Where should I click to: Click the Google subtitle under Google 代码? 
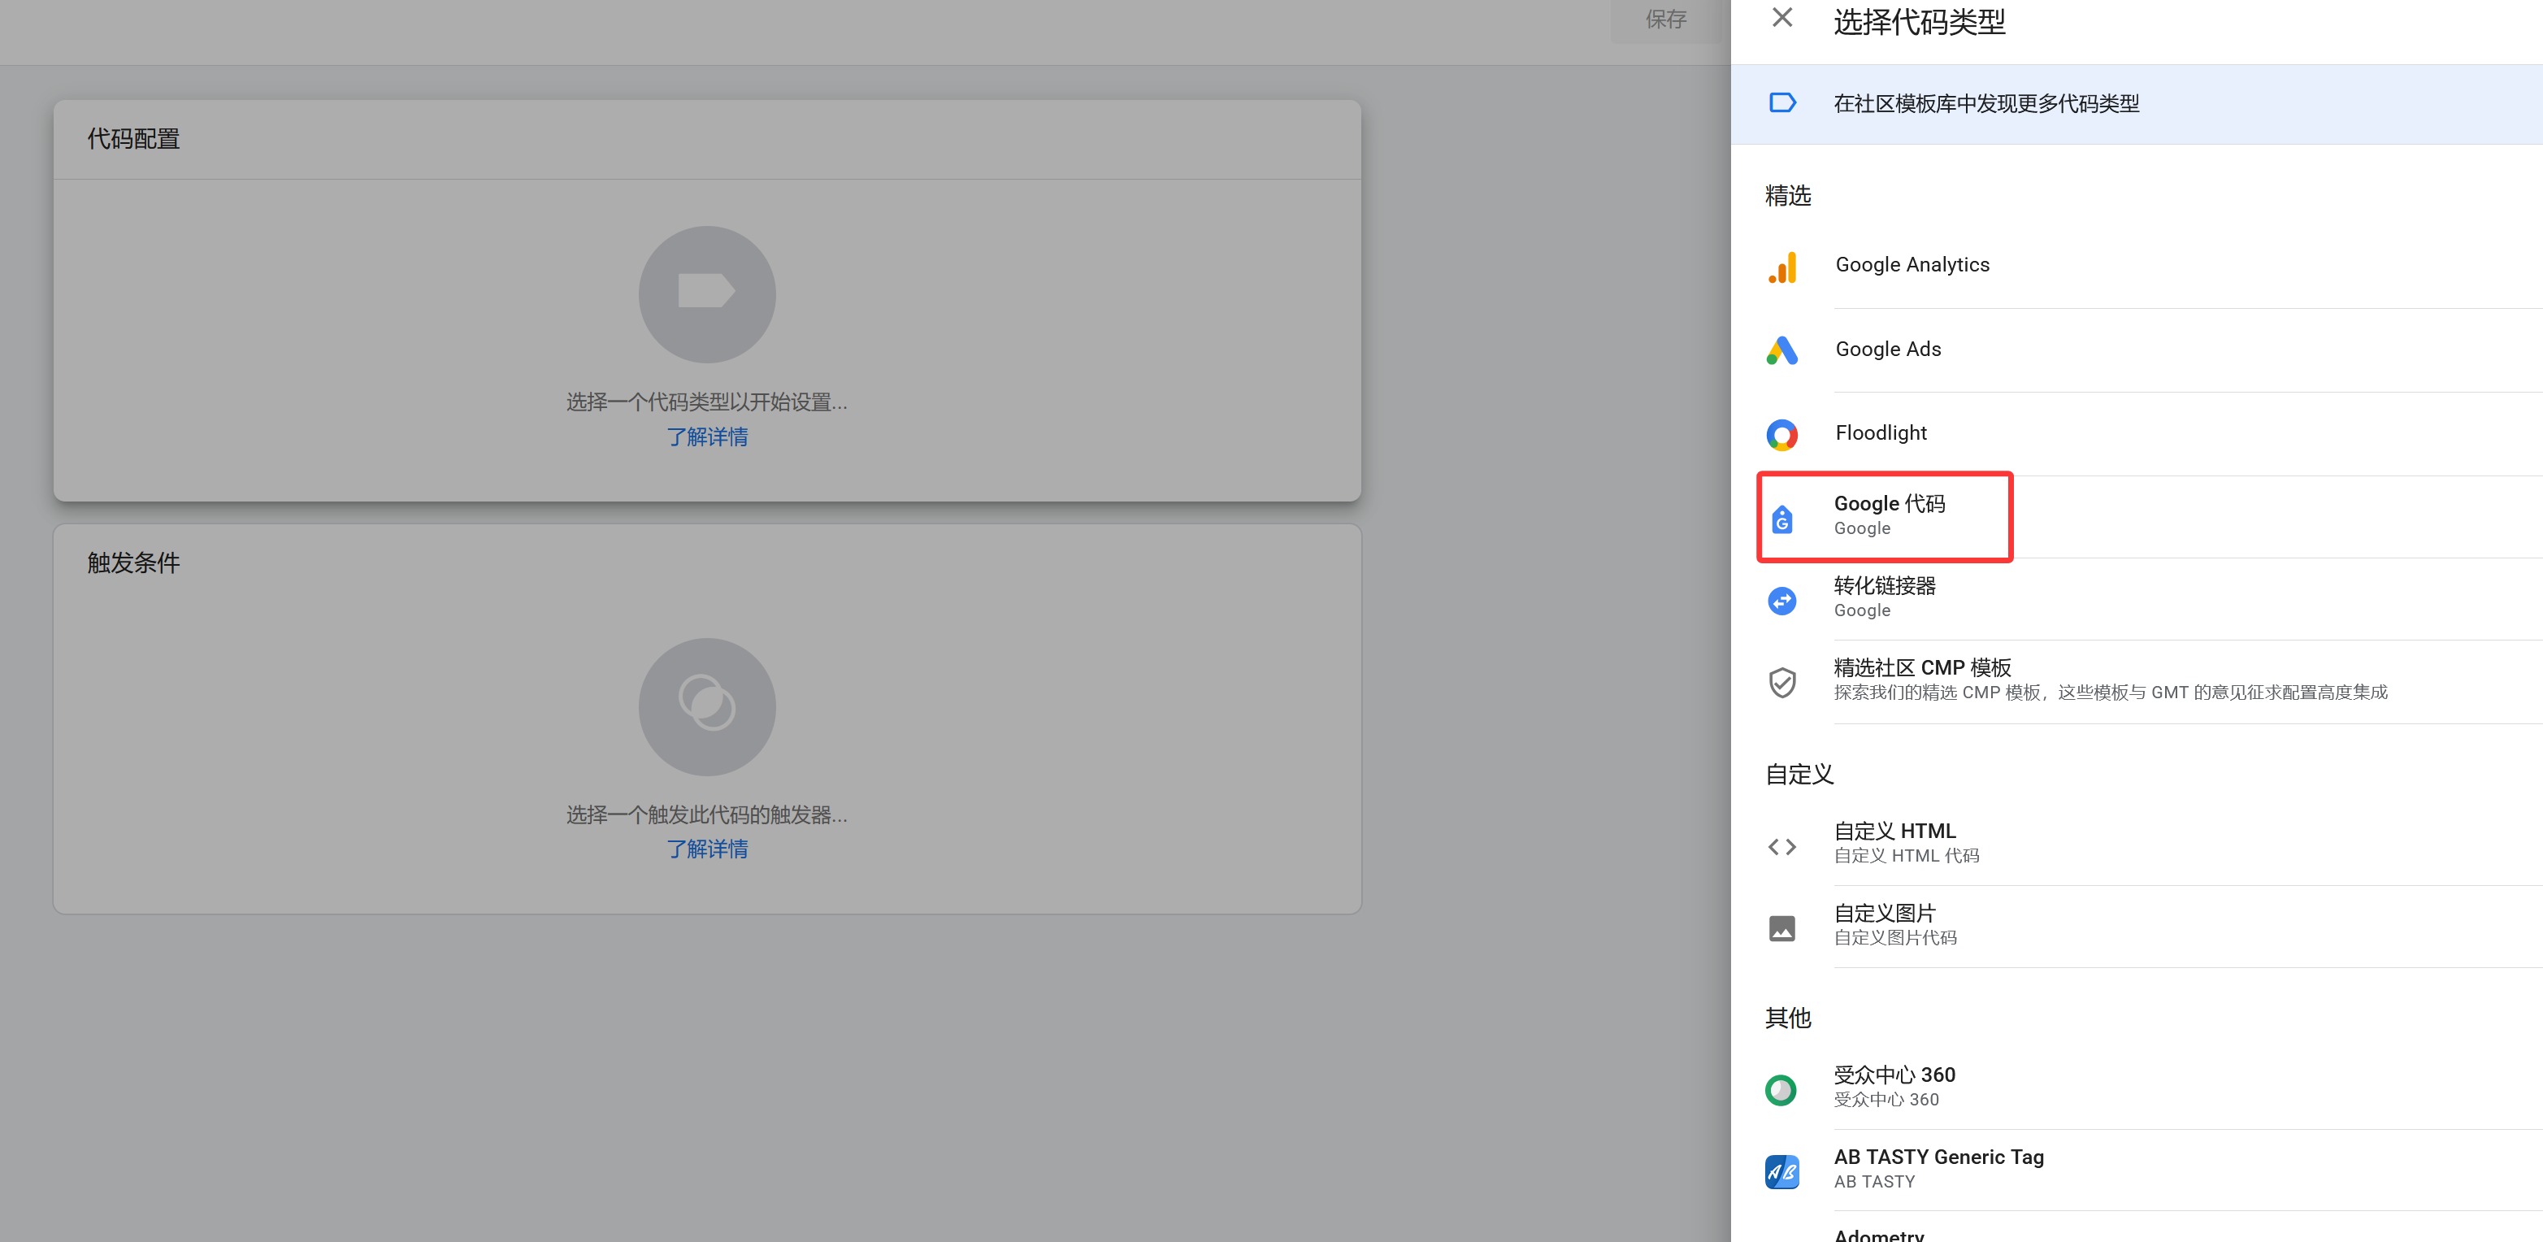click(x=1862, y=528)
